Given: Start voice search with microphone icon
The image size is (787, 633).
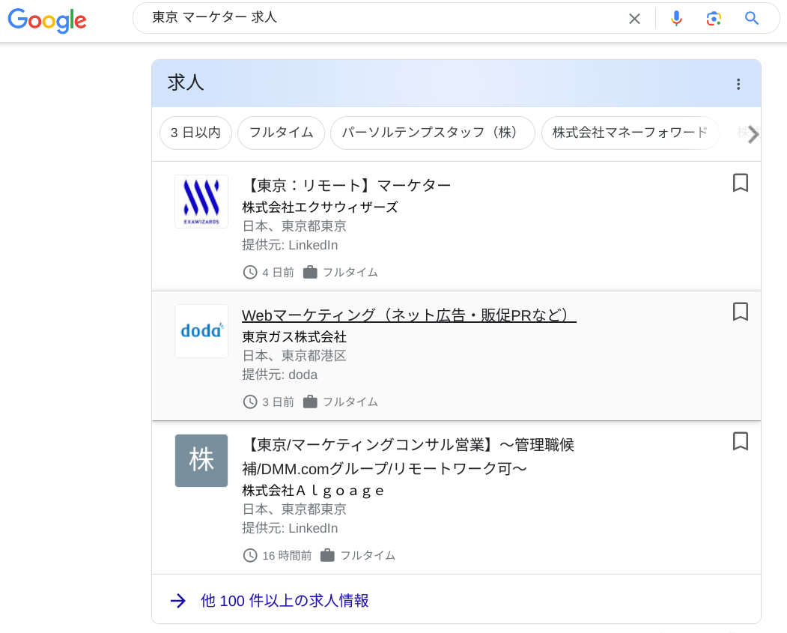Looking at the screenshot, I should [x=677, y=19].
